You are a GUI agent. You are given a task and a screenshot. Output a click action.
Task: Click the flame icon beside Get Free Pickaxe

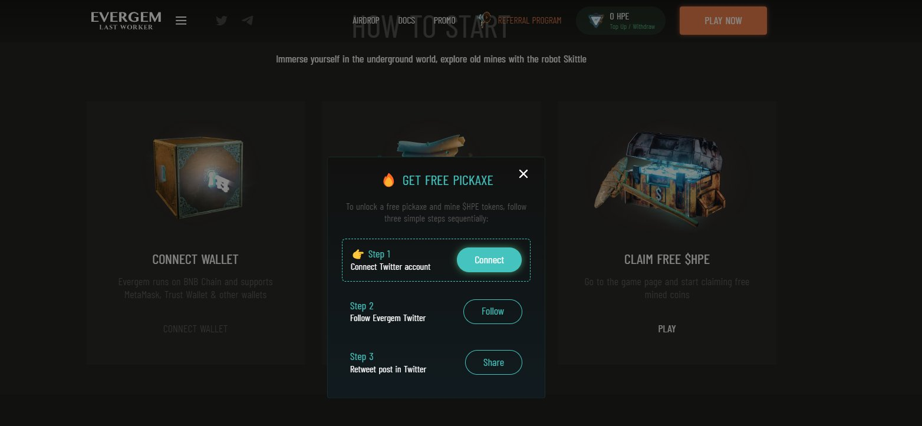388,180
